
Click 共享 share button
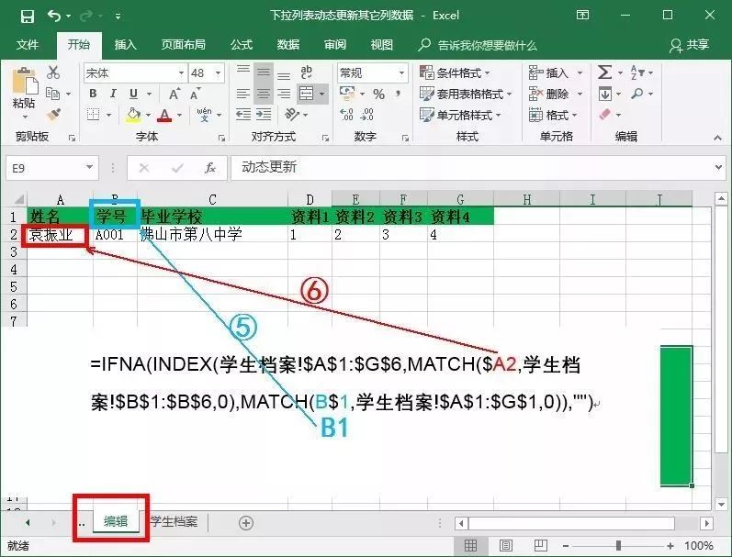pyautogui.click(x=689, y=45)
